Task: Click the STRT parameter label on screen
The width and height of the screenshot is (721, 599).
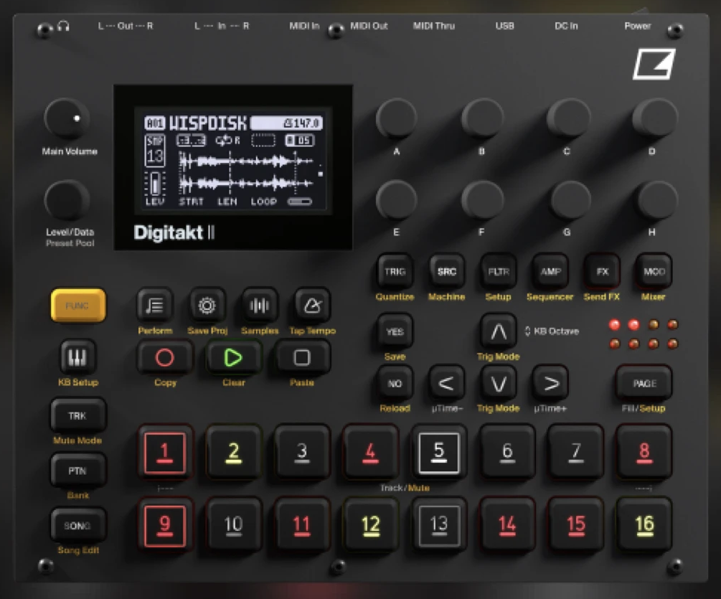Action: (x=192, y=202)
